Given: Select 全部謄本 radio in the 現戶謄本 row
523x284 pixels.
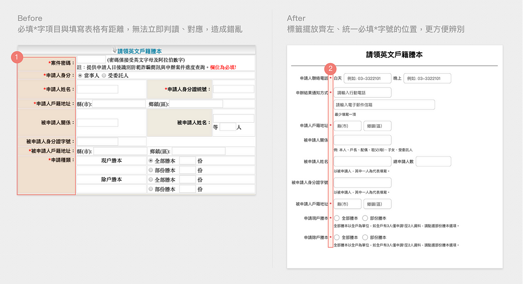Looking at the screenshot, I should 151,161.
